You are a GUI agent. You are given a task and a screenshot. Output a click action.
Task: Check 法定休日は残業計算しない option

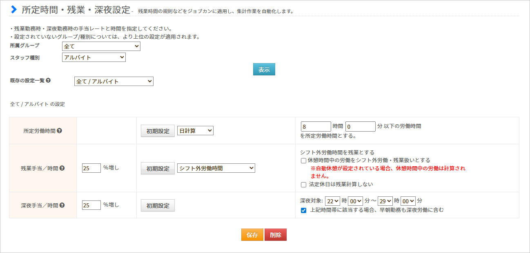(x=303, y=185)
